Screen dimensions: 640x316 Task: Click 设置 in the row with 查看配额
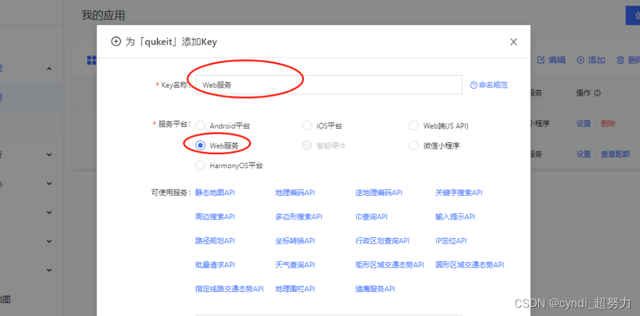(x=583, y=154)
